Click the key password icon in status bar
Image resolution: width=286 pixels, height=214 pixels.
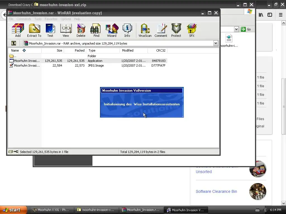coord(16,152)
